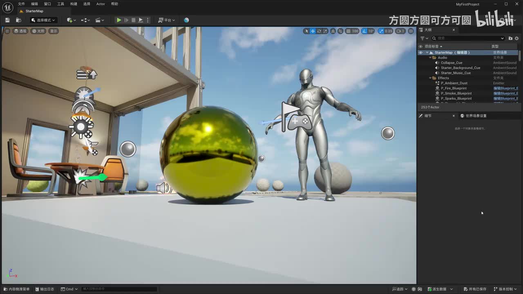Screen dimensions: 523x294
Task: Open the add content (cube plus) dropdown
Action: pos(72,20)
